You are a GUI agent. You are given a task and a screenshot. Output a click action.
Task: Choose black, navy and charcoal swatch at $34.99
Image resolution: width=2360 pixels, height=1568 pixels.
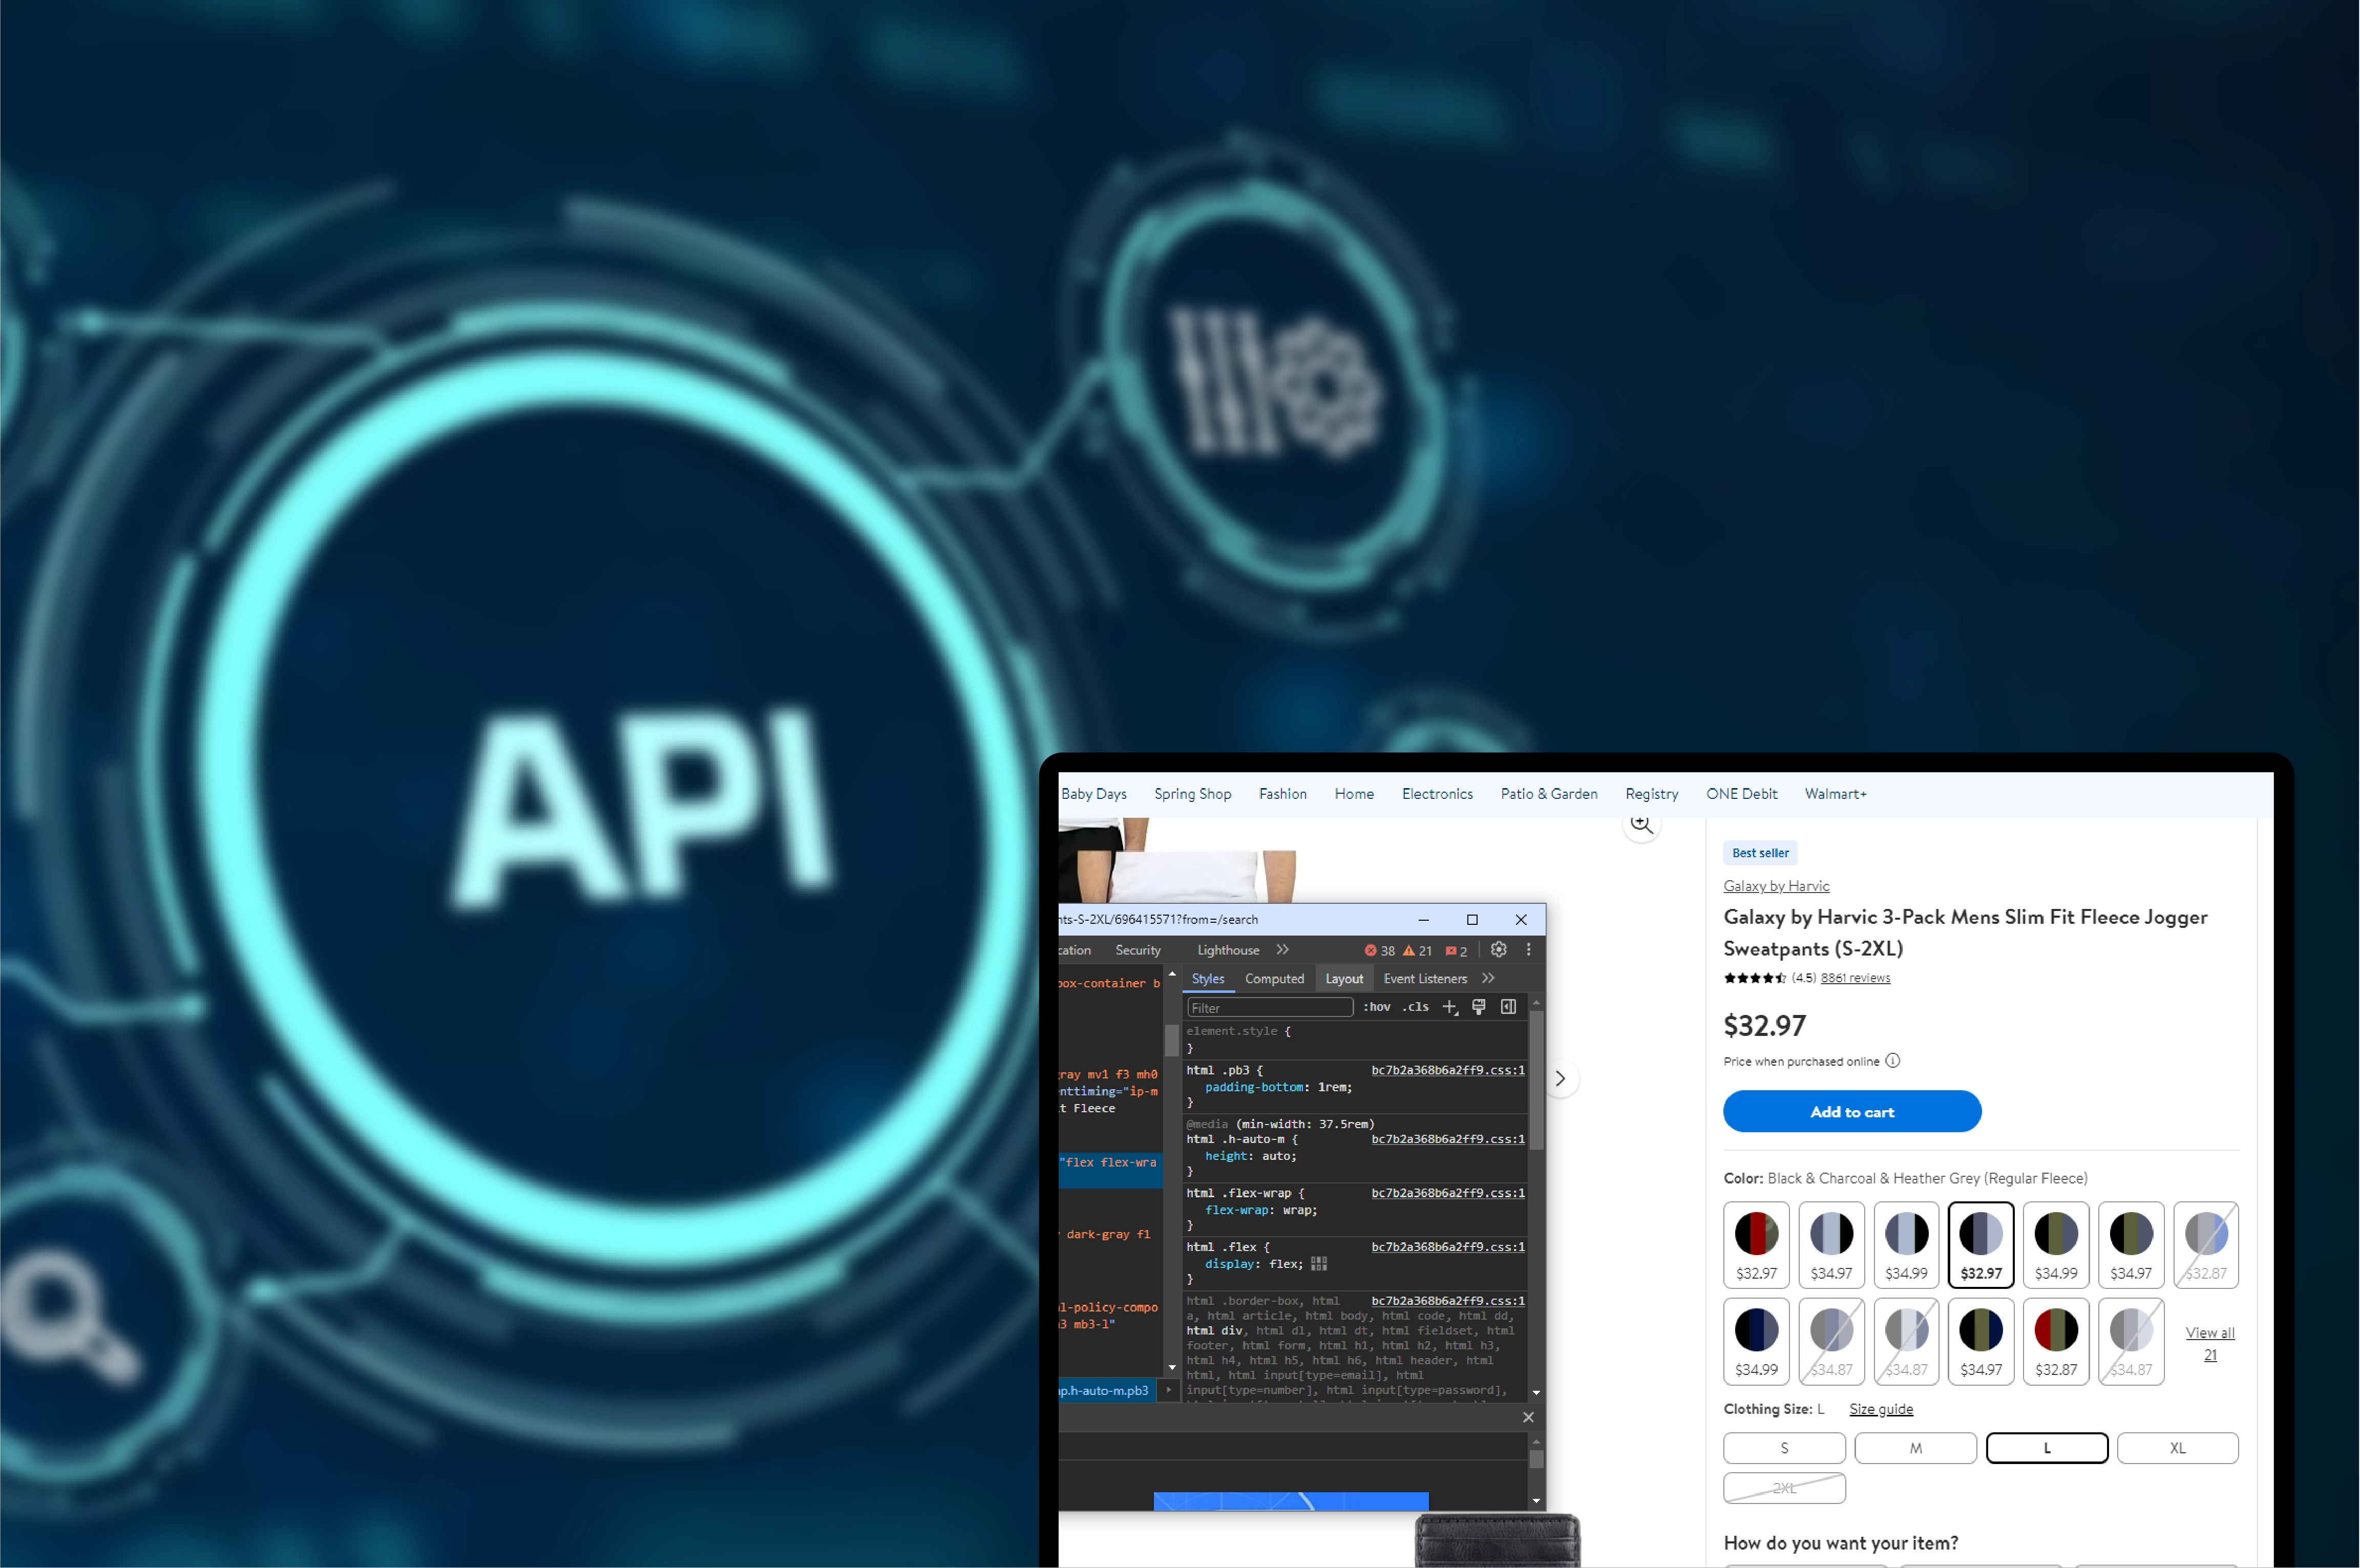tap(1756, 1341)
